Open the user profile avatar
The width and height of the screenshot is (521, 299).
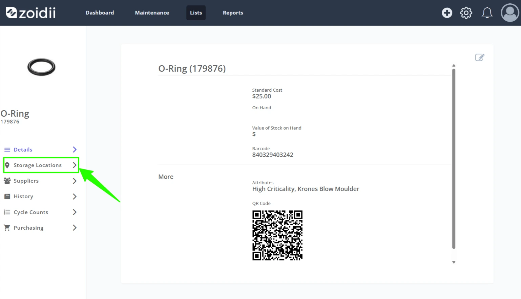[x=510, y=13]
